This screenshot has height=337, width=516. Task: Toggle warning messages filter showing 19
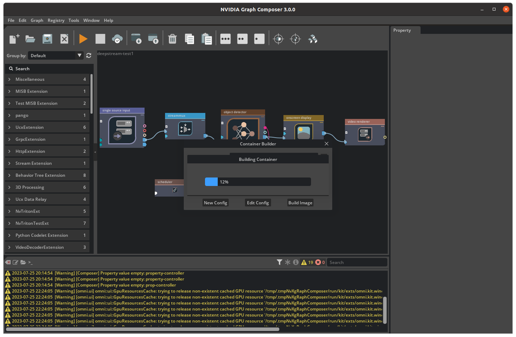point(307,262)
